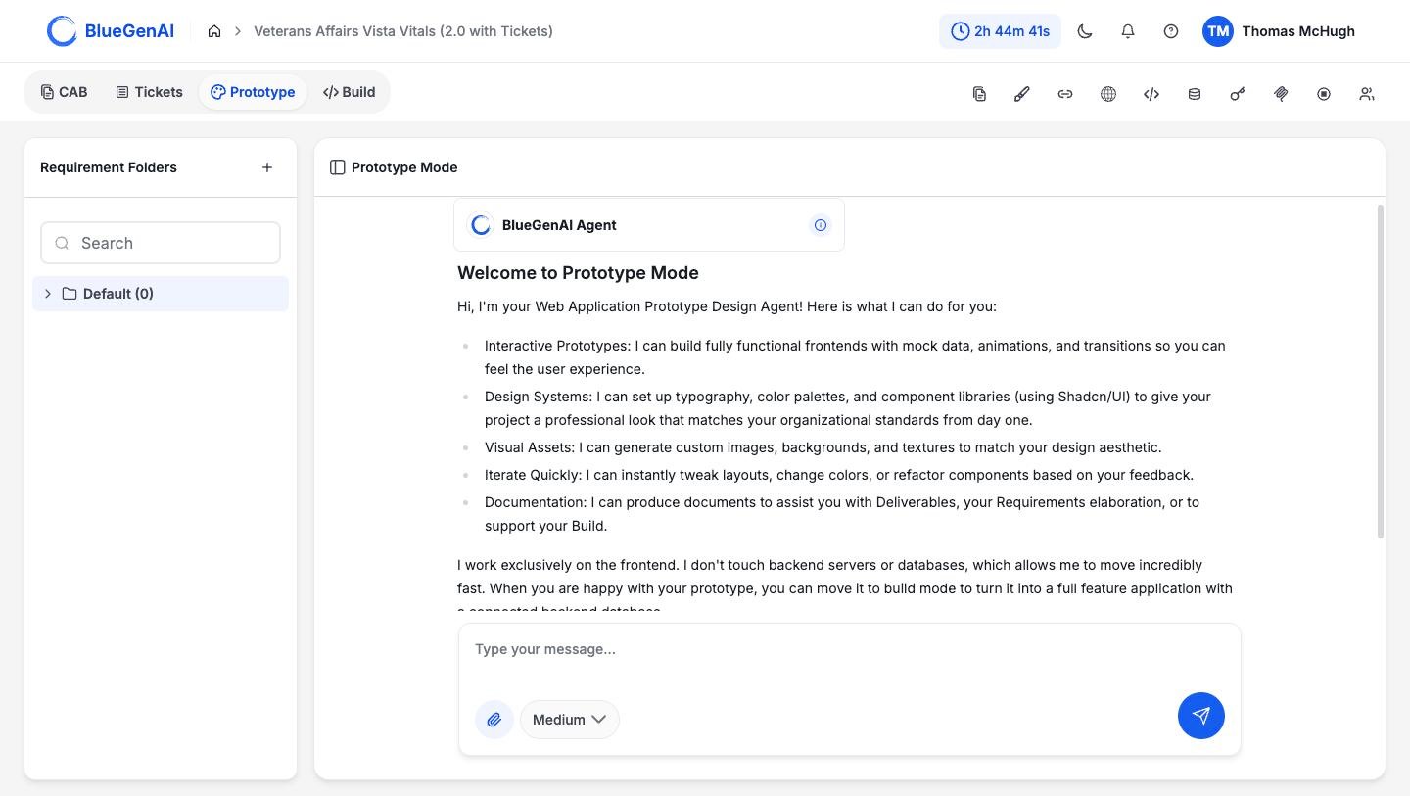Open Veterans Affairs Vista Vitals breadcrumb
This screenshot has height=796, width=1410.
(403, 31)
